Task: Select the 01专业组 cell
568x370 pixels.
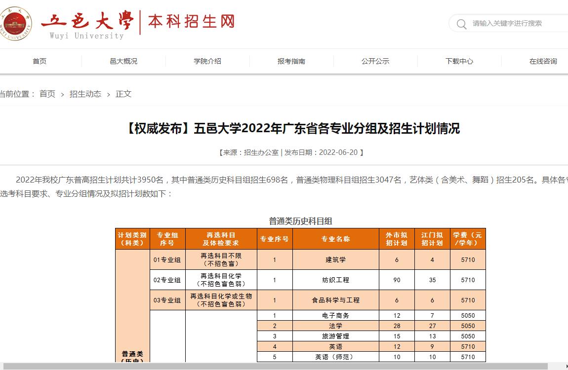Action: pyautogui.click(x=167, y=259)
